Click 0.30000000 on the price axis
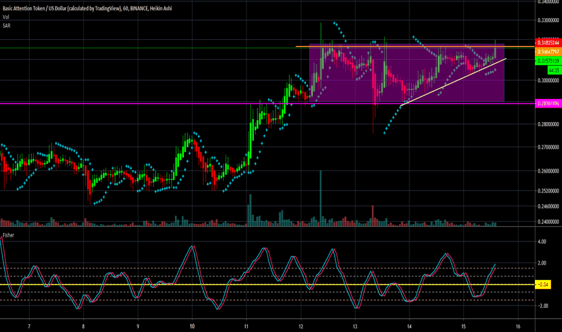Screen dimensions: 562x332 tap(548, 80)
